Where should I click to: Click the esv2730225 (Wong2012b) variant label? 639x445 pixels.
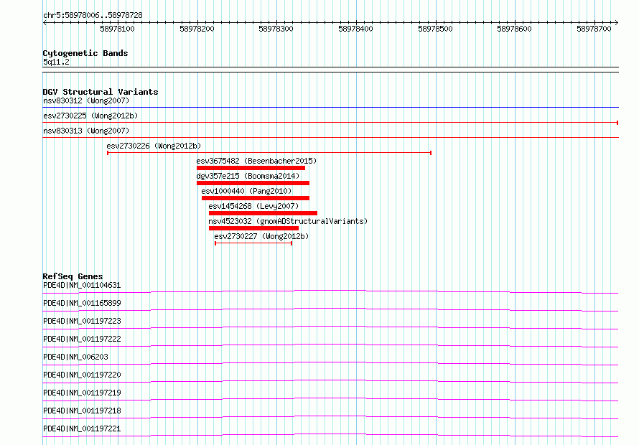[x=90, y=116]
